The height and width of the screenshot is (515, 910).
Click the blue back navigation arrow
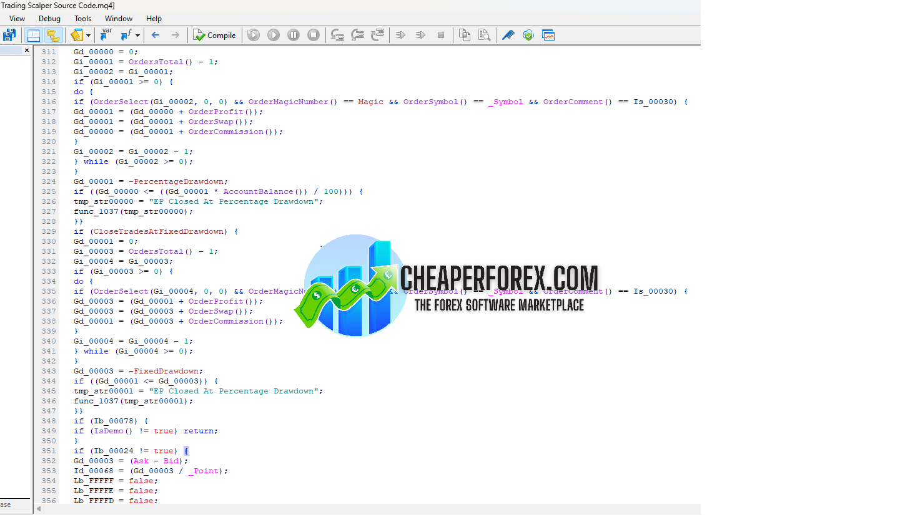(x=156, y=35)
